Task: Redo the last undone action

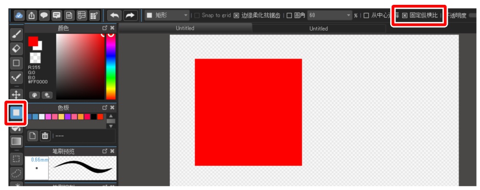Action: pos(131,15)
